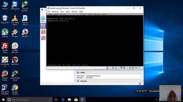Select the second Debian VM in Manager list
Screen dimensions: 183x102
click(x=43, y=32)
